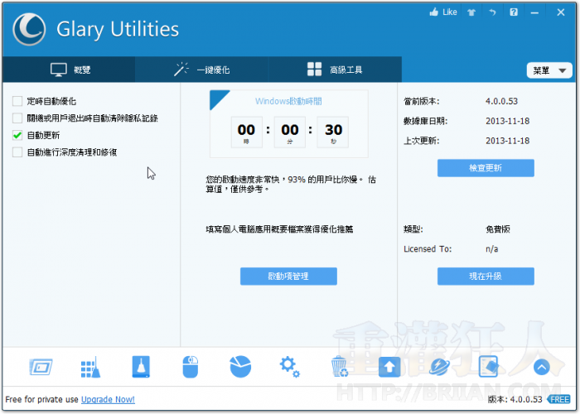Click the seconds value 30 in timer
Screen dimensions: 580x414
[x=333, y=130]
